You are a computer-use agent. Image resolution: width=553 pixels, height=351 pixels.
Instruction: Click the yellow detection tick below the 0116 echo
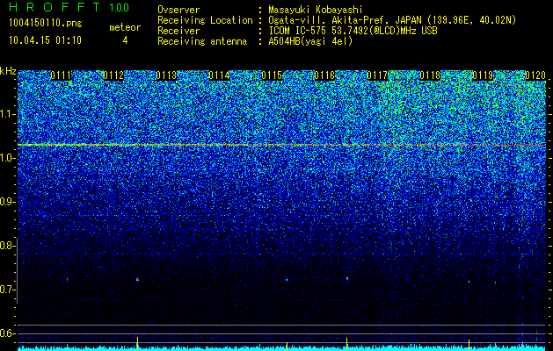[347, 342]
